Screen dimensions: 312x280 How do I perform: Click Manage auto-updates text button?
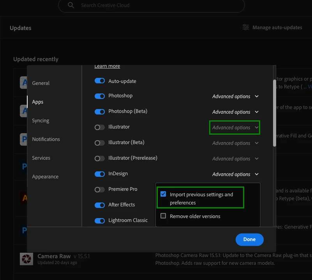(x=277, y=27)
